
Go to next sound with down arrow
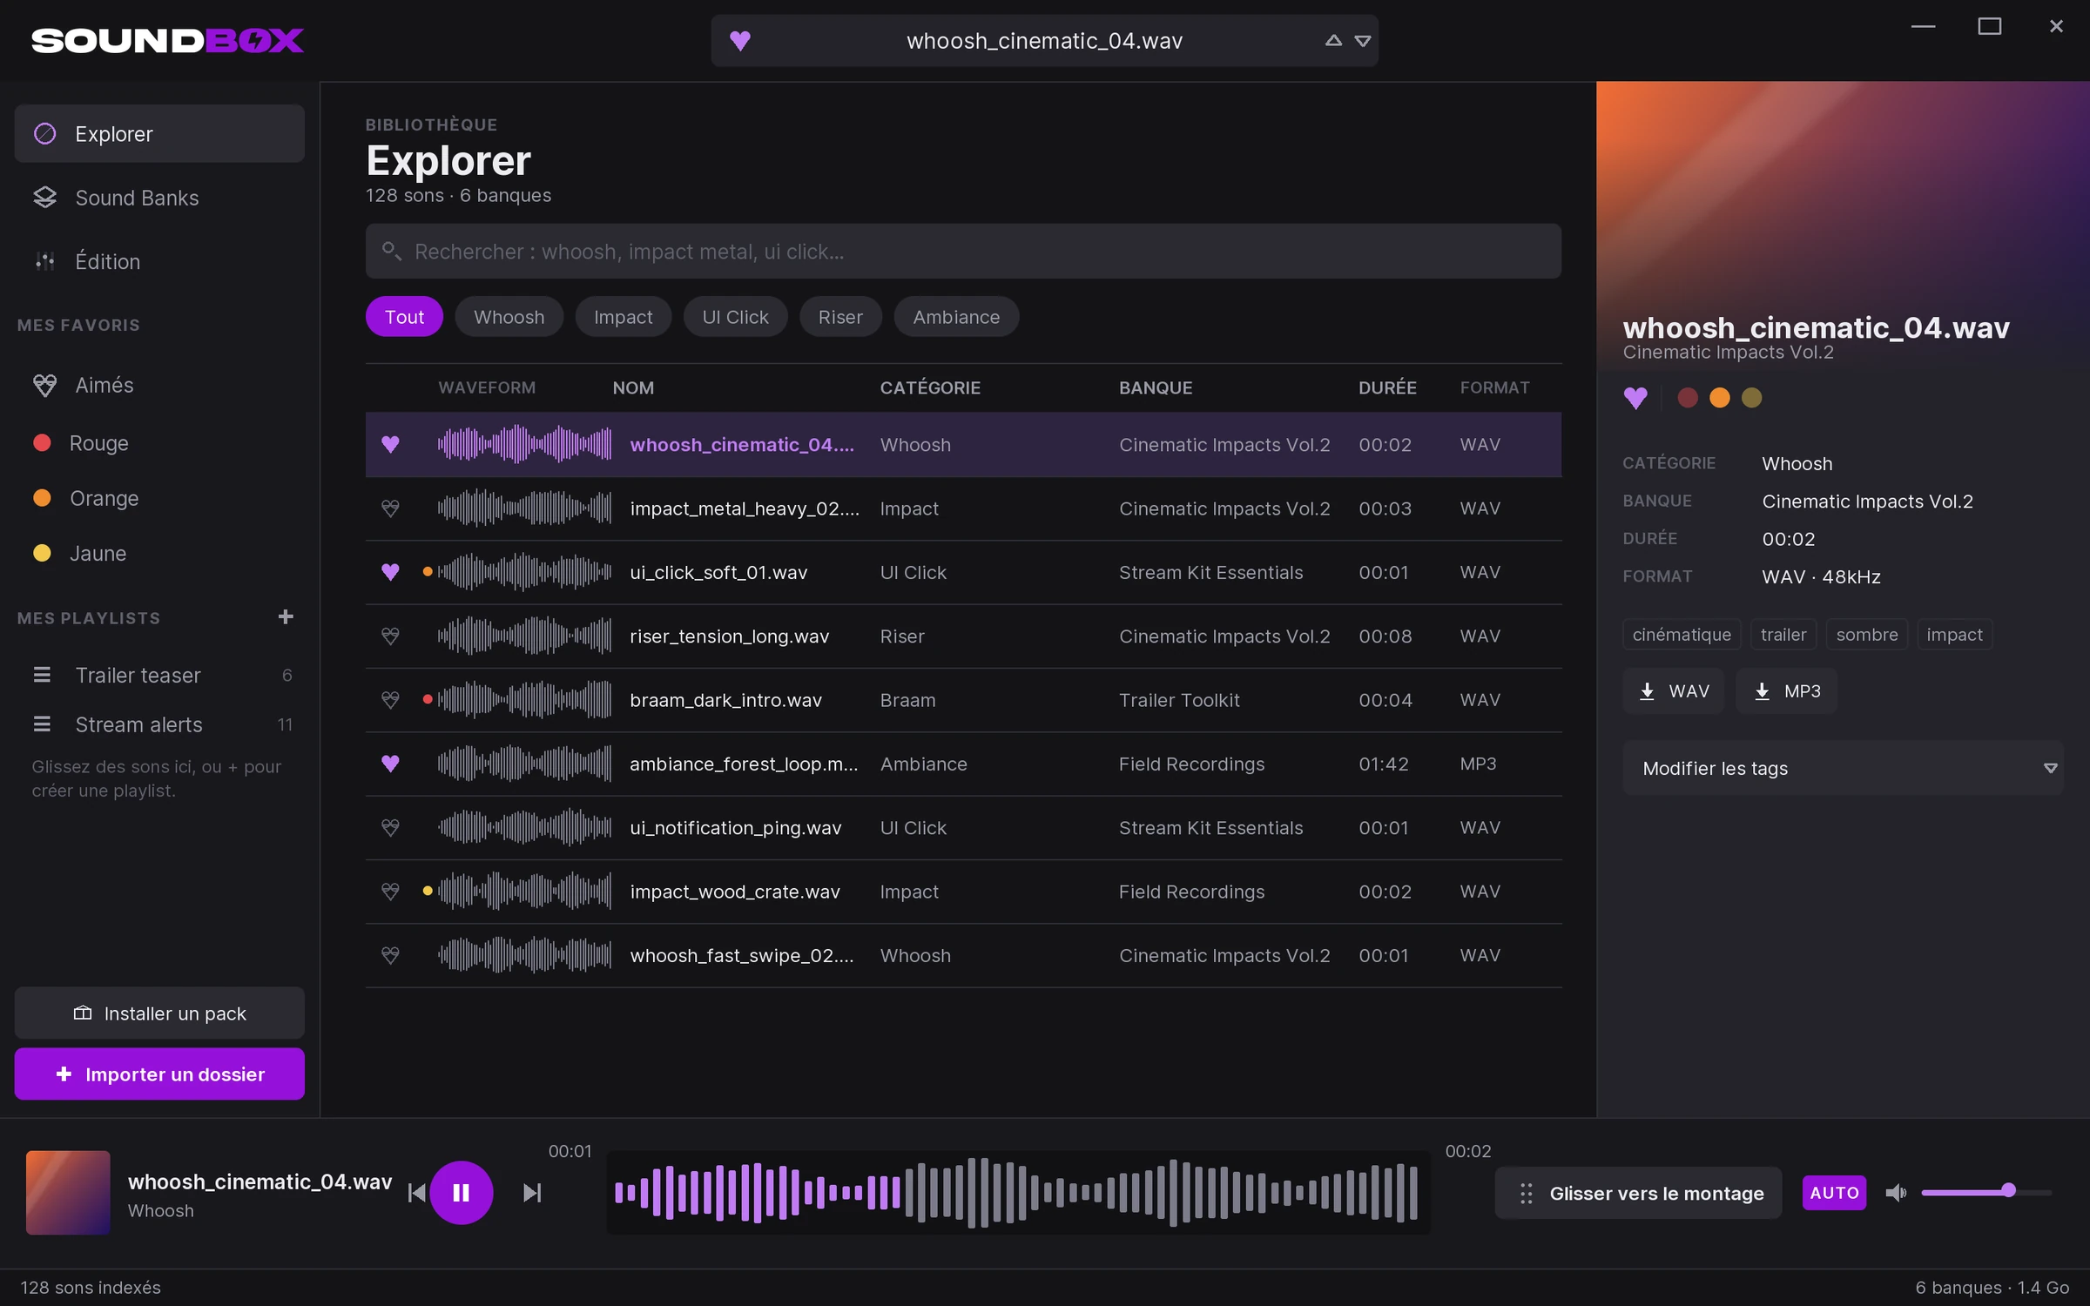click(1363, 41)
